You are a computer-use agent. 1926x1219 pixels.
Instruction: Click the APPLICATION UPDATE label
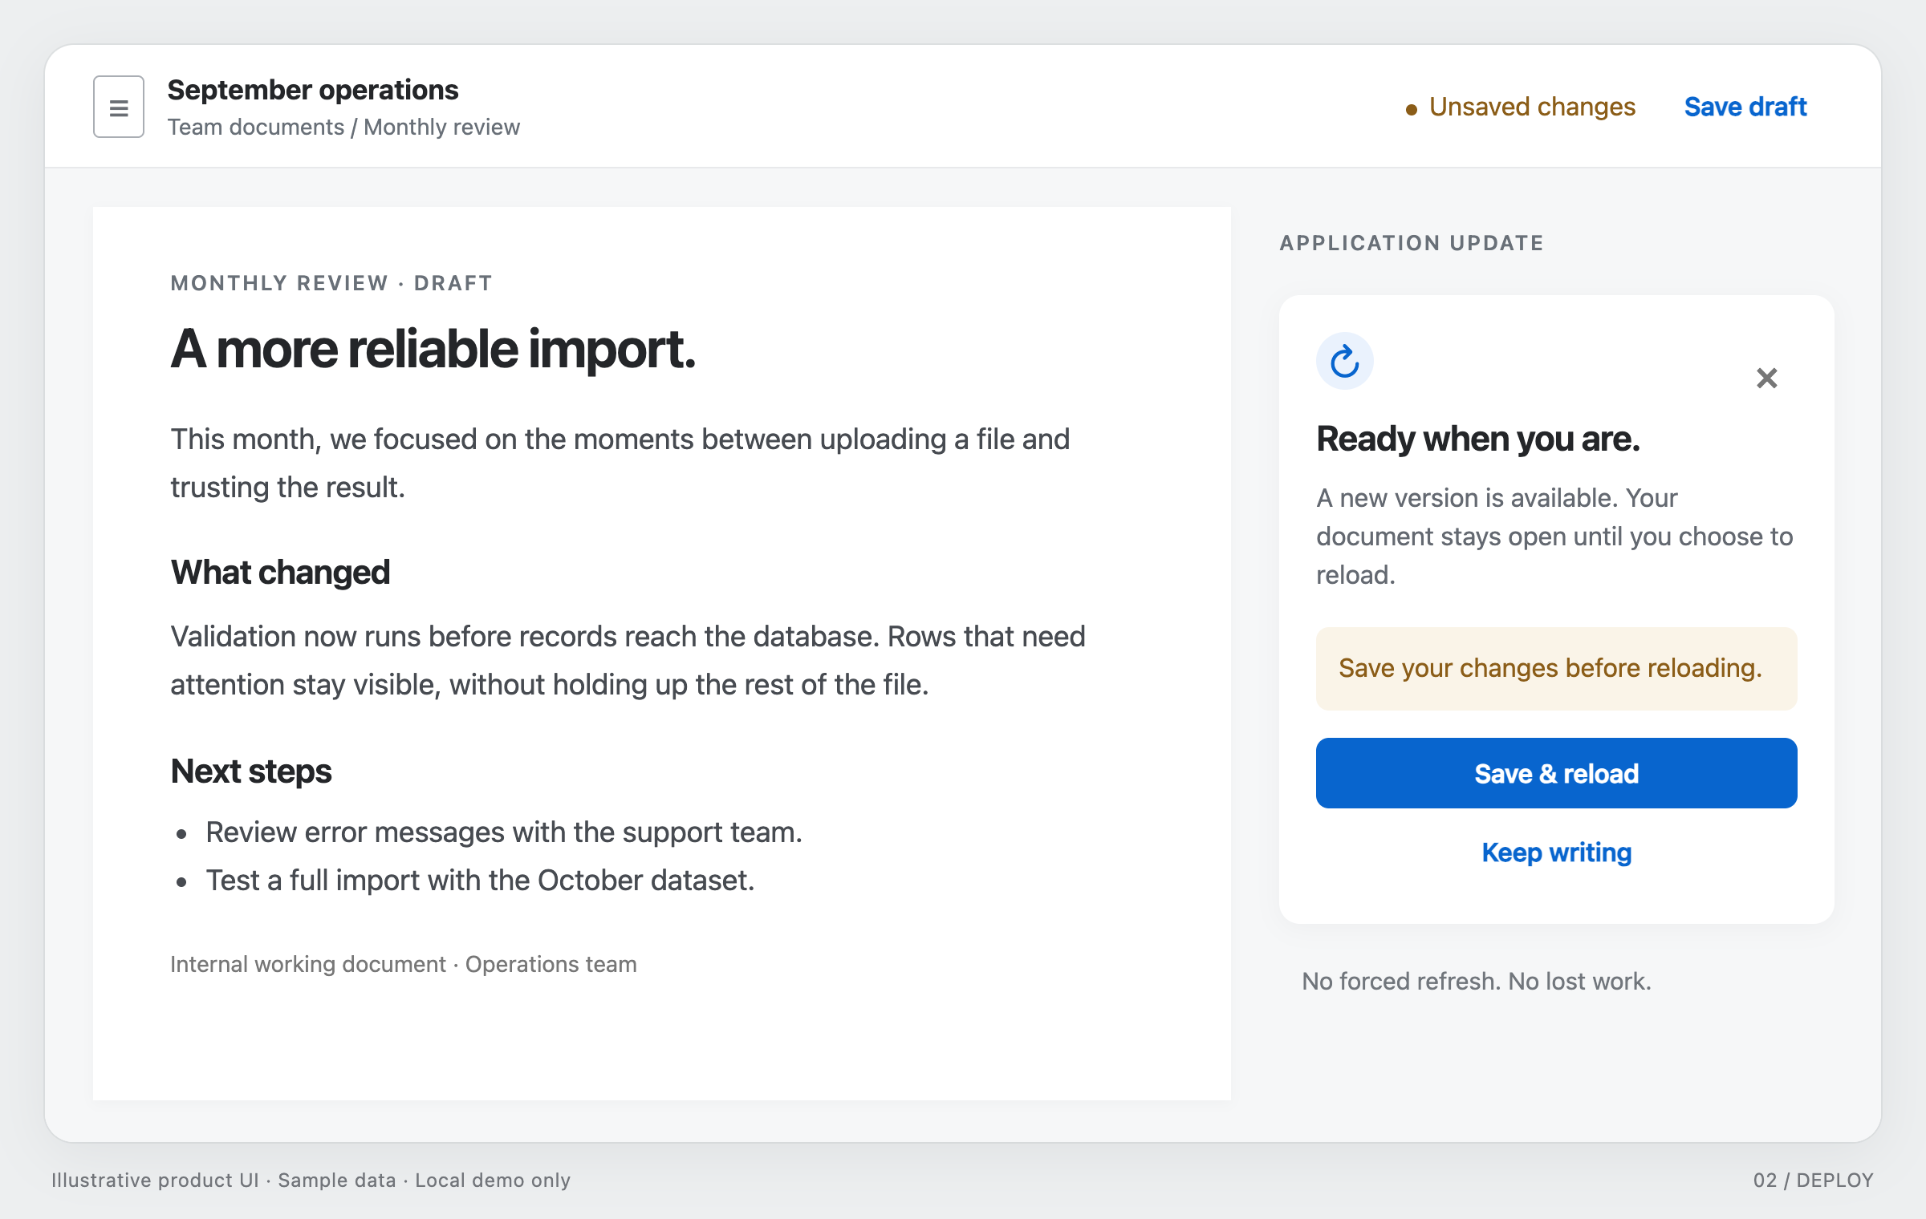click(x=1412, y=243)
